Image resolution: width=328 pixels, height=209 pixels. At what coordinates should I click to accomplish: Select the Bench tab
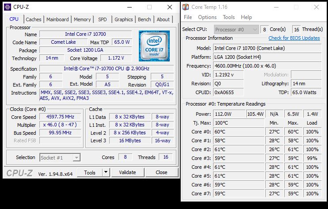click(x=144, y=19)
